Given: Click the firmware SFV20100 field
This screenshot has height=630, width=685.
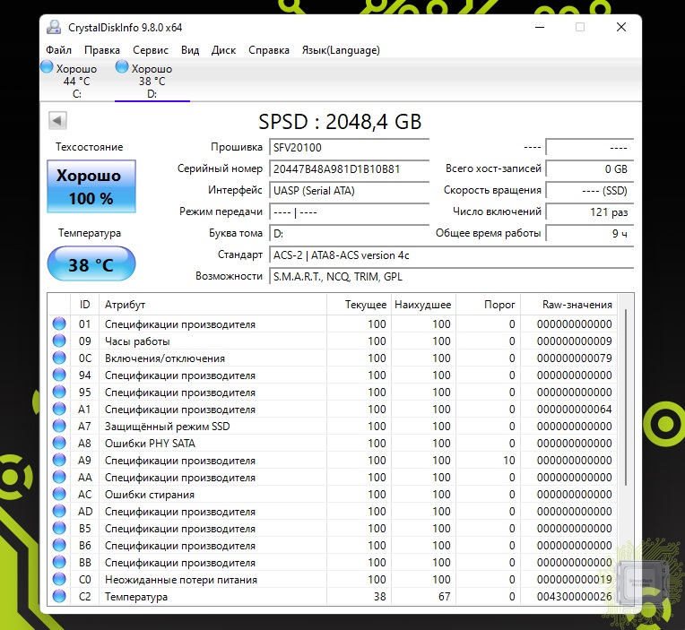Looking at the screenshot, I should [x=349, y=147].
